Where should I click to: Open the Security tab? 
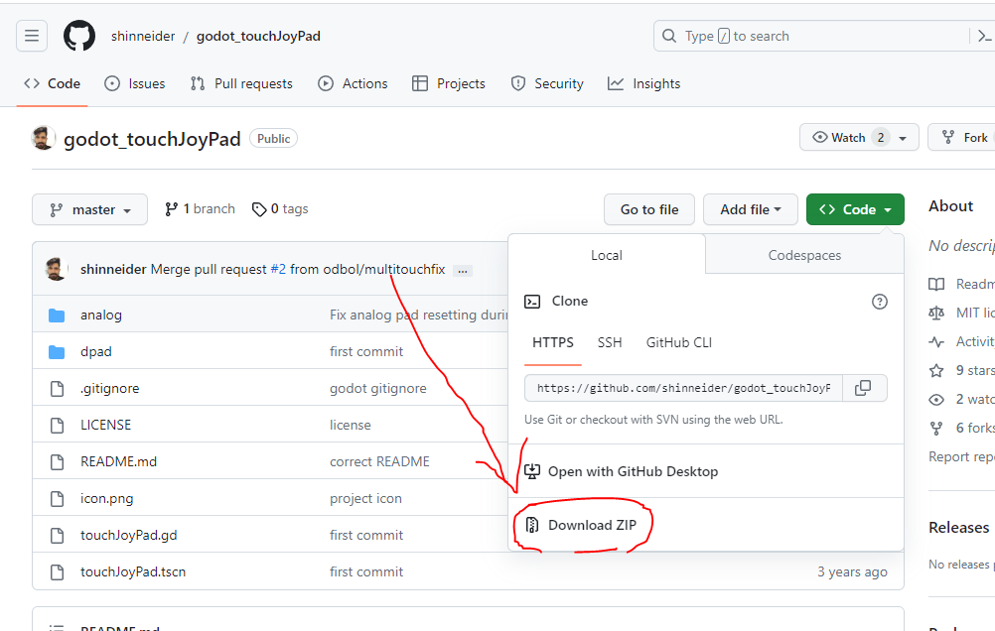547,83
